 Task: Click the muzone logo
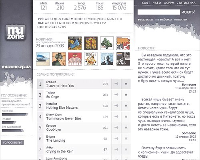(x=16, y=33)
